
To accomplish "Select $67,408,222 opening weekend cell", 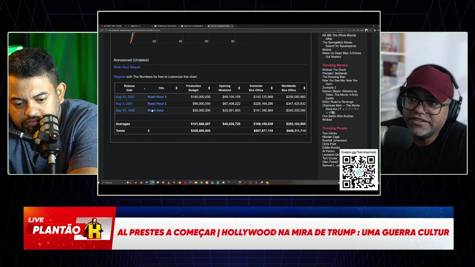I will (x=231, y=104).
